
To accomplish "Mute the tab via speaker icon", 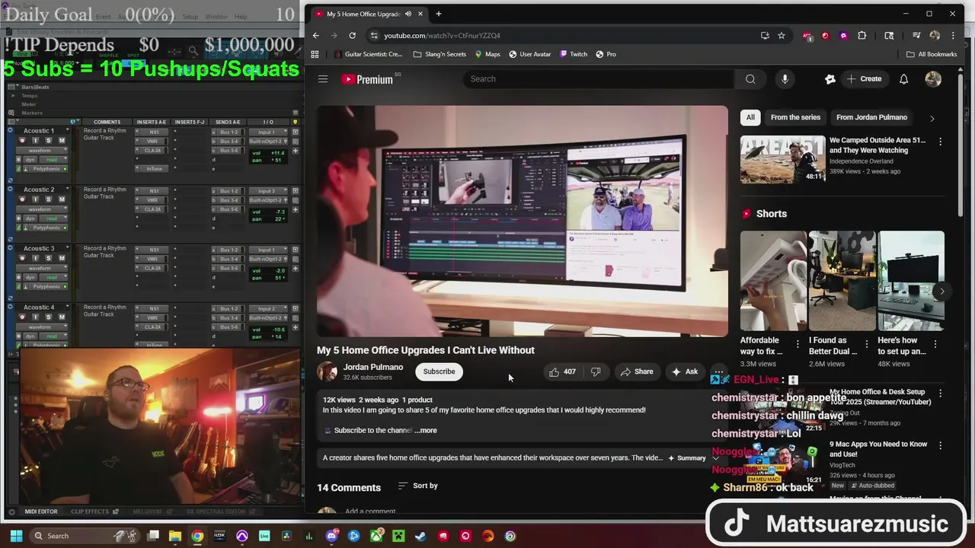I will (408, 14).
